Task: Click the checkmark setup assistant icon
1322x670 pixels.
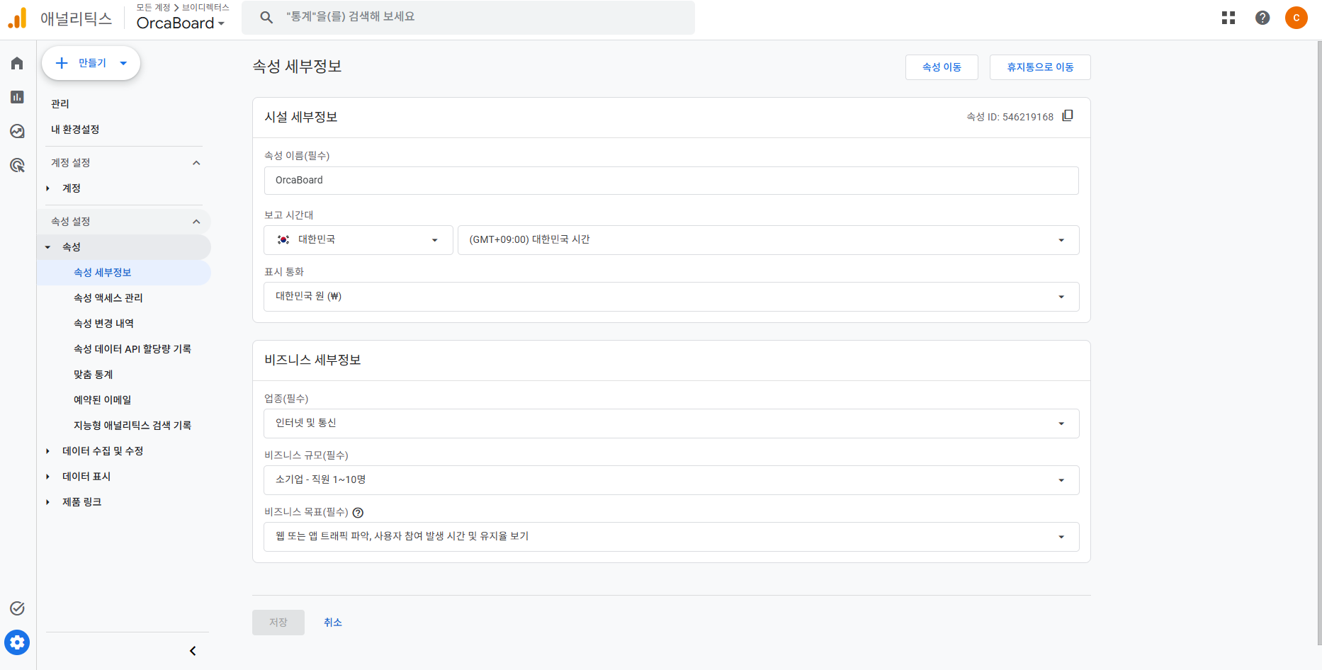Action: click(17, 608)
